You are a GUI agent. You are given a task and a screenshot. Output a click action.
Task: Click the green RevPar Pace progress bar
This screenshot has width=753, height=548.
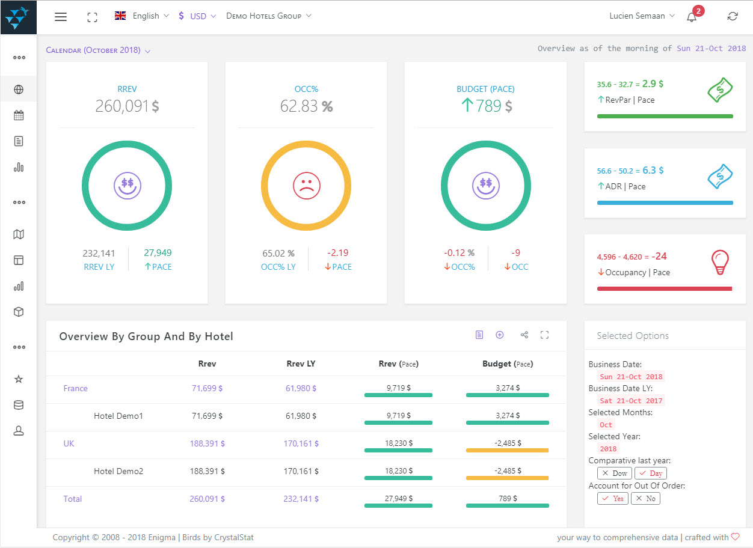click(x=665, y=116)
